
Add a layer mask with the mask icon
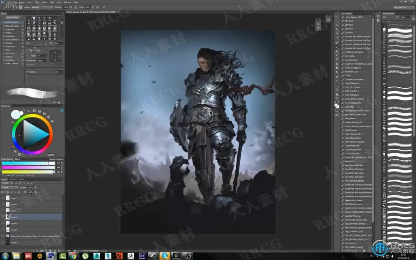41,251
